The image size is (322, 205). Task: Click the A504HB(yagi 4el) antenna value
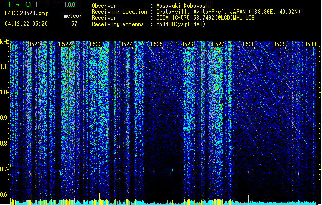coord(181,24)
